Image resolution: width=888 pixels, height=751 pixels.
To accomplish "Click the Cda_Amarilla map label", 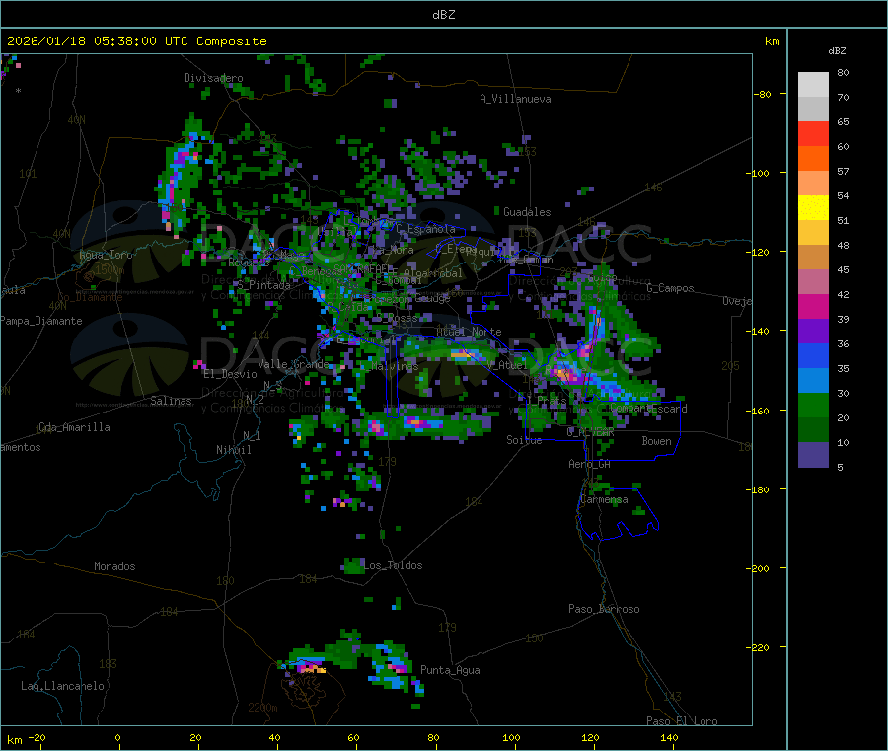I will point(74,427).
